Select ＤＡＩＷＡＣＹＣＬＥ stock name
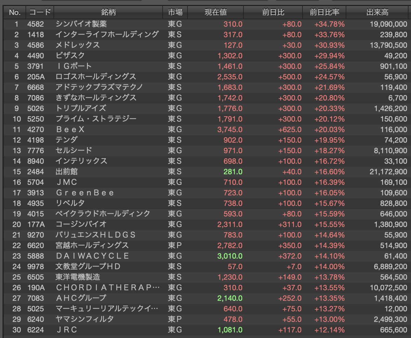 click(x=92, y=256)
